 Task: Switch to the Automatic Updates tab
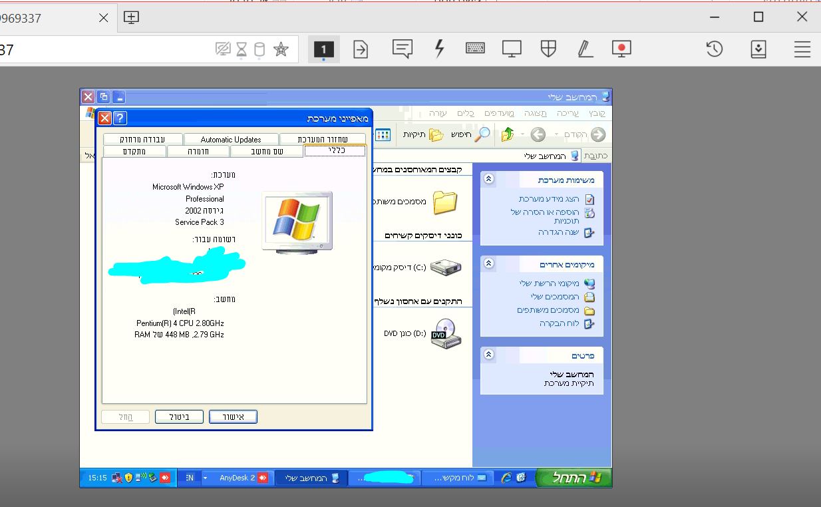230,139
